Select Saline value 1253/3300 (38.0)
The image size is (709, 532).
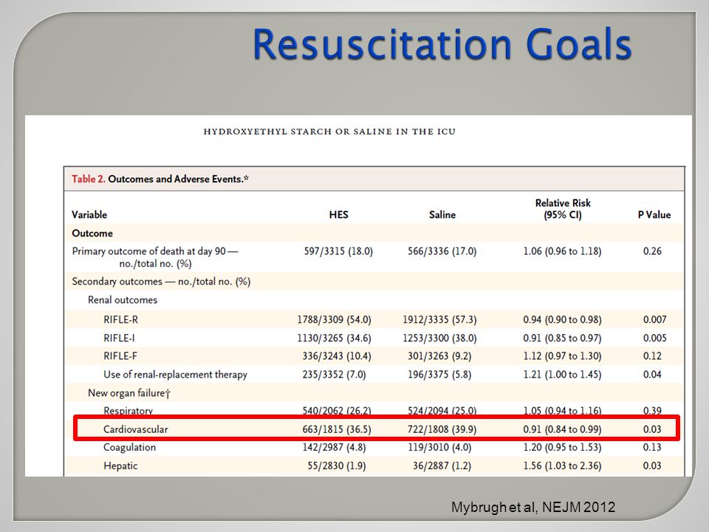(x=439, y=338)
